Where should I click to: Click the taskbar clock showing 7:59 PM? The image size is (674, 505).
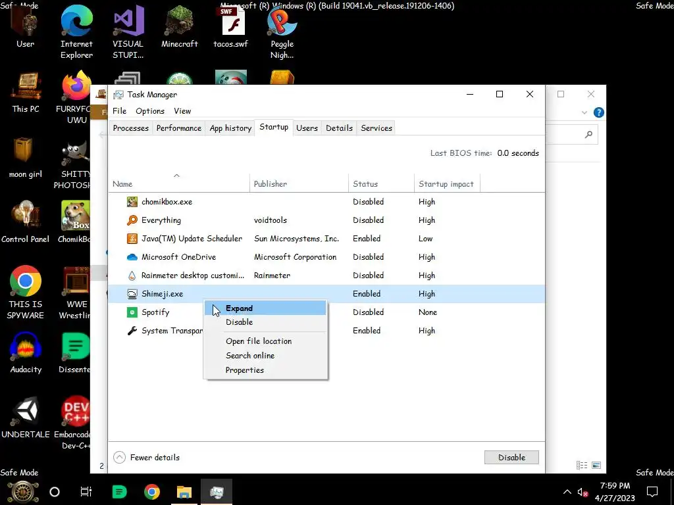pos(615,492)
